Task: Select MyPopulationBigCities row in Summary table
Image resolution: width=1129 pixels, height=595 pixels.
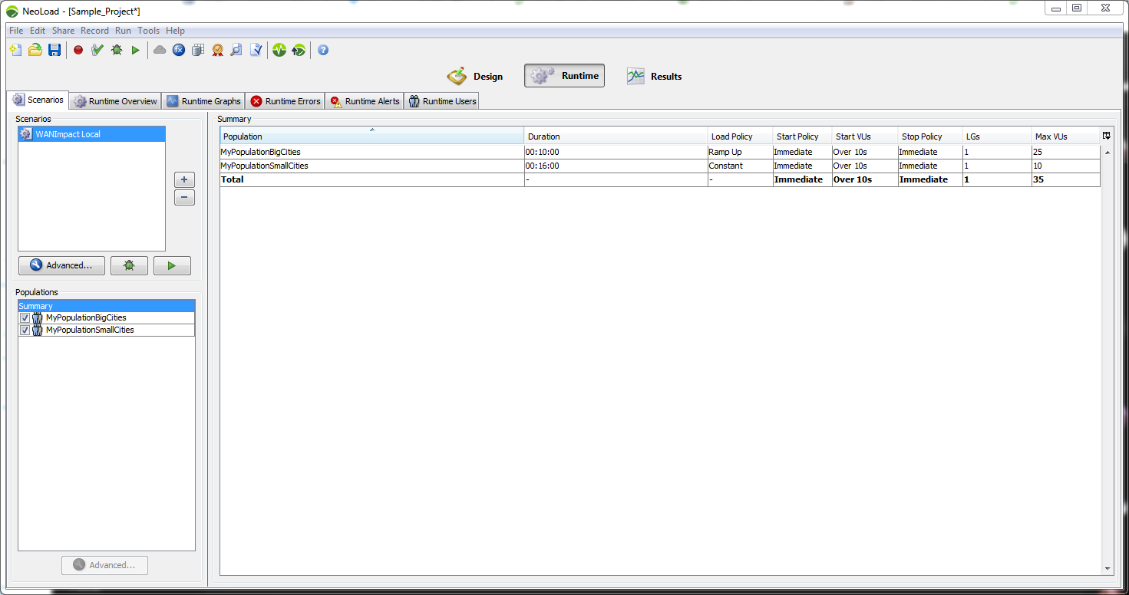Action: (660, 152)
